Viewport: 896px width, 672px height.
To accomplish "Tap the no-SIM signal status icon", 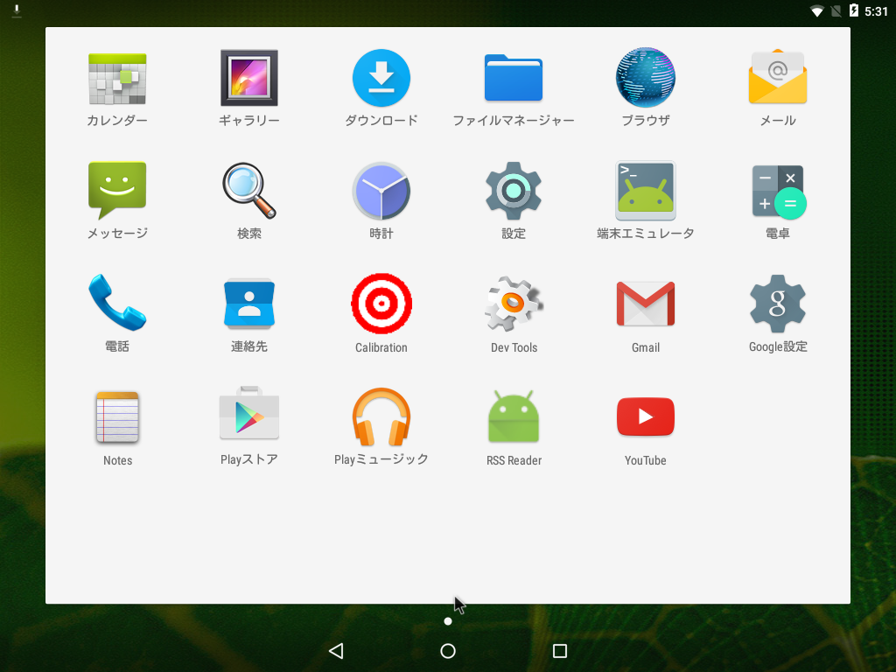I will 836,10.
